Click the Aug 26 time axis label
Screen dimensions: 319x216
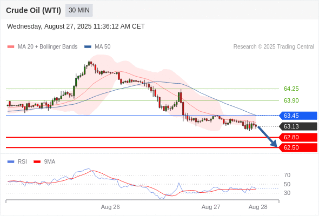coord(110,207)
